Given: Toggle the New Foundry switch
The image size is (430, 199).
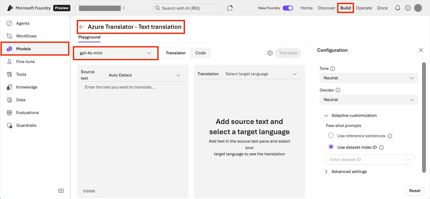Looking at the screenshot, I should click(288, 8).
